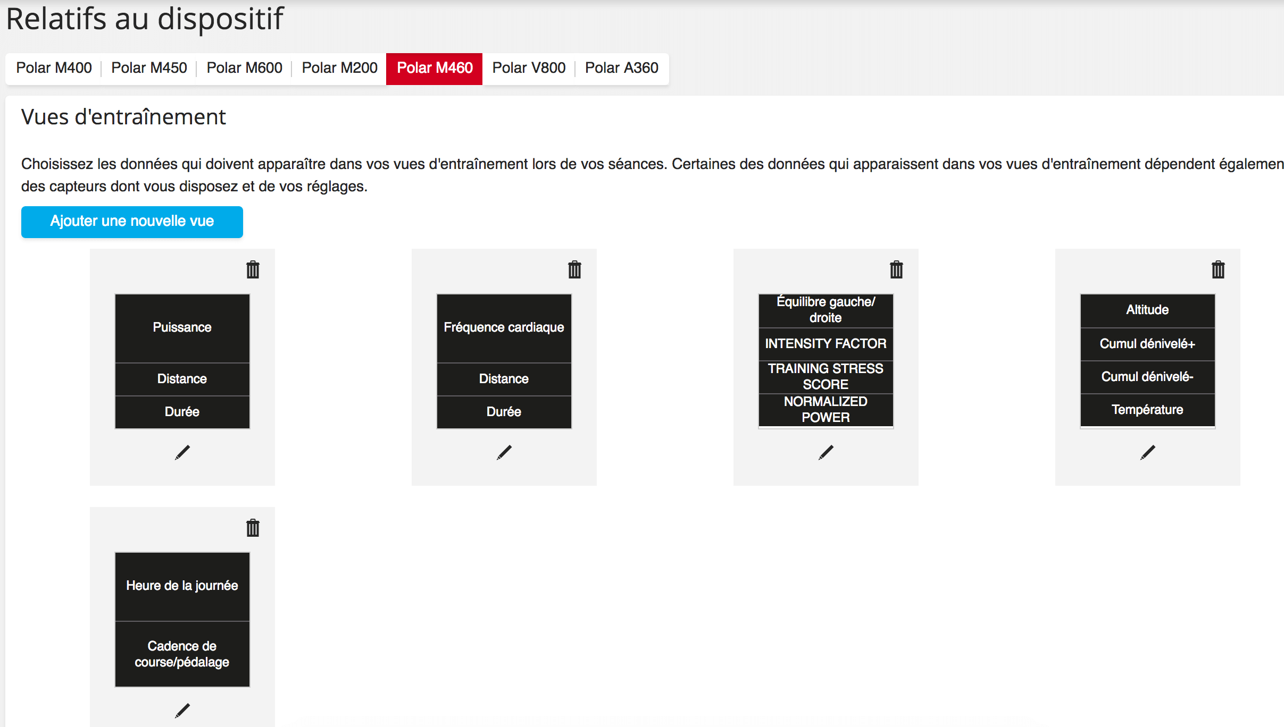Open the Polar M600 tab
Screen dimensions: 1284x727
pyautogui.click(x=244, y=68)
